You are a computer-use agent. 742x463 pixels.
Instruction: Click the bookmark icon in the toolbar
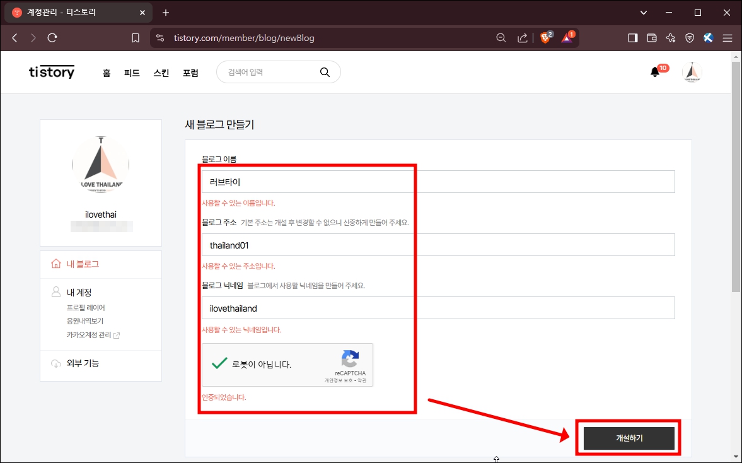point(135,38)
